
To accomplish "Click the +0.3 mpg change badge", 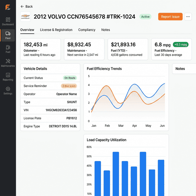I will tap(181, 45).
